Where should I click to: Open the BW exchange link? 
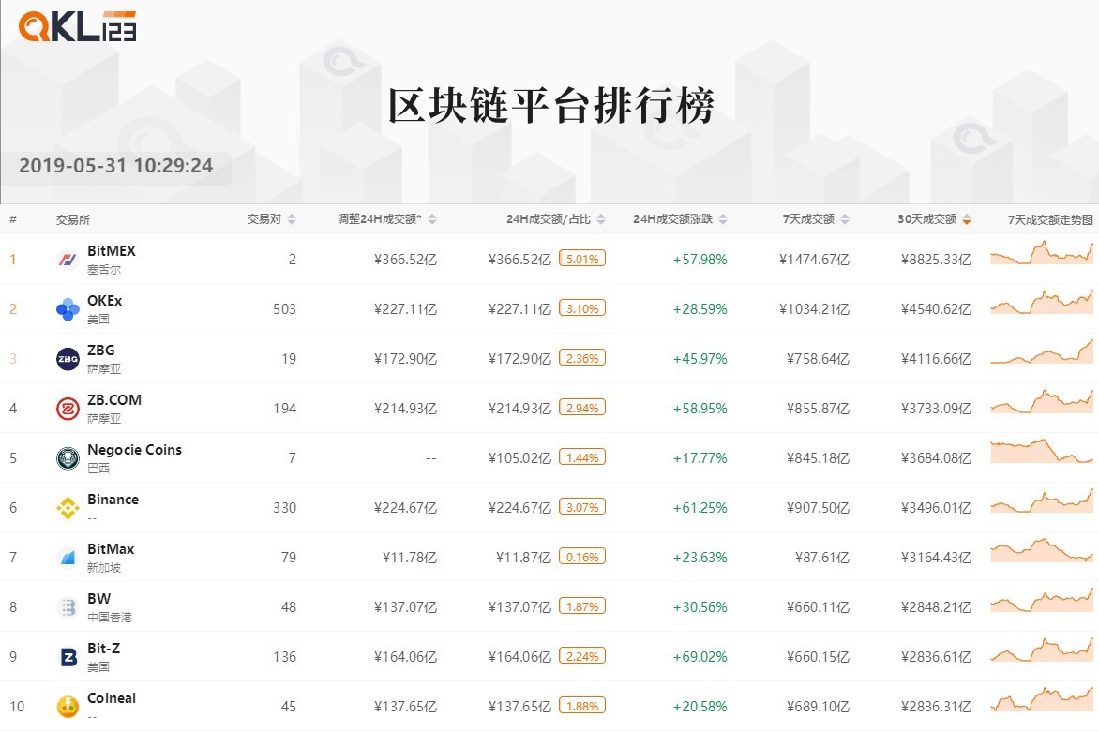click(x=98, y=599)
